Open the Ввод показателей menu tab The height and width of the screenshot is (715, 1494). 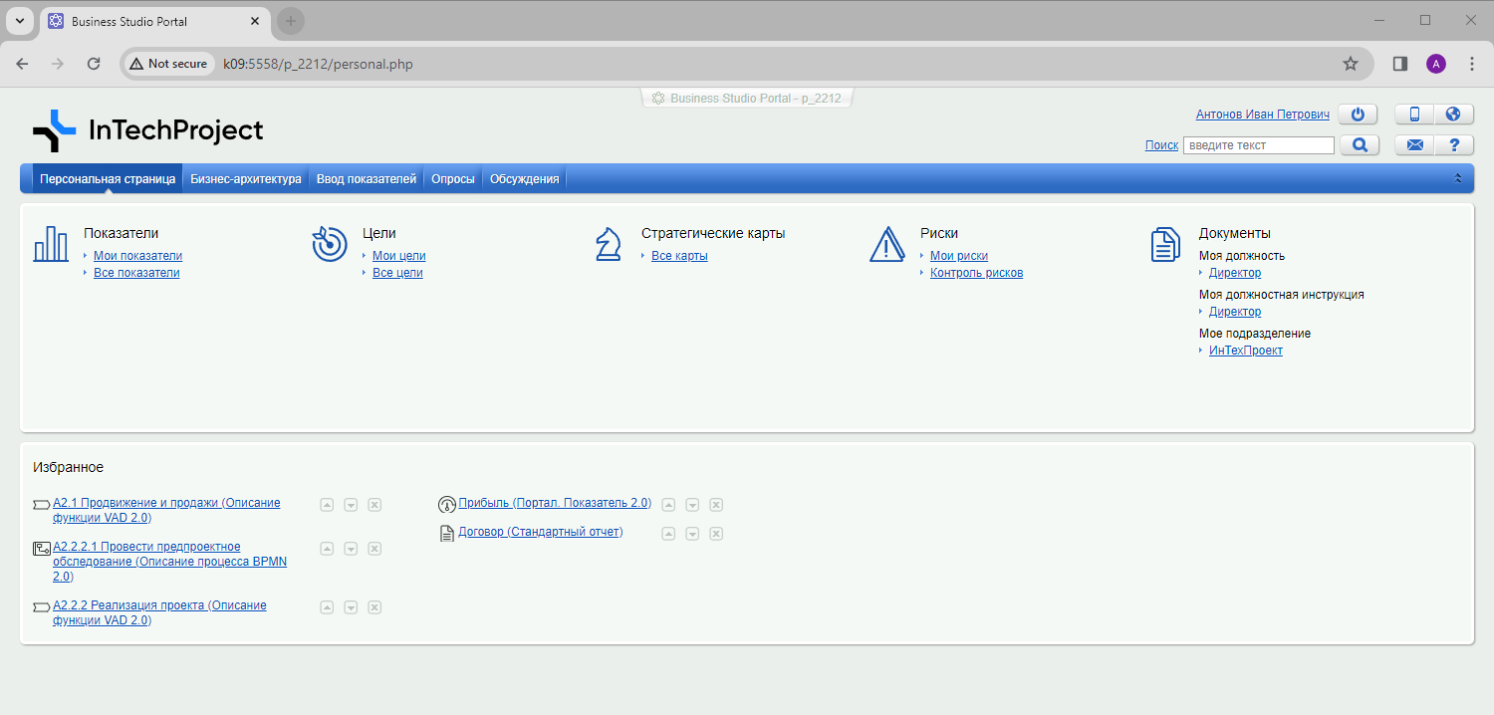click(x=366, y=179)
